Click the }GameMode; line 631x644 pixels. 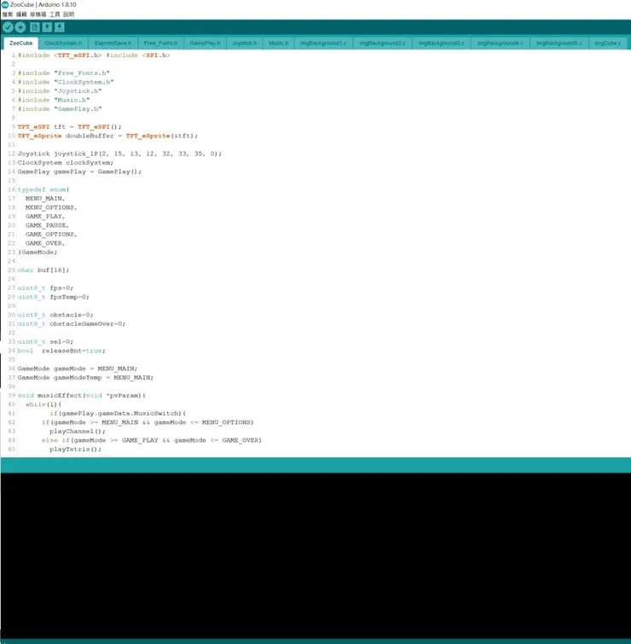coord(38,252)
